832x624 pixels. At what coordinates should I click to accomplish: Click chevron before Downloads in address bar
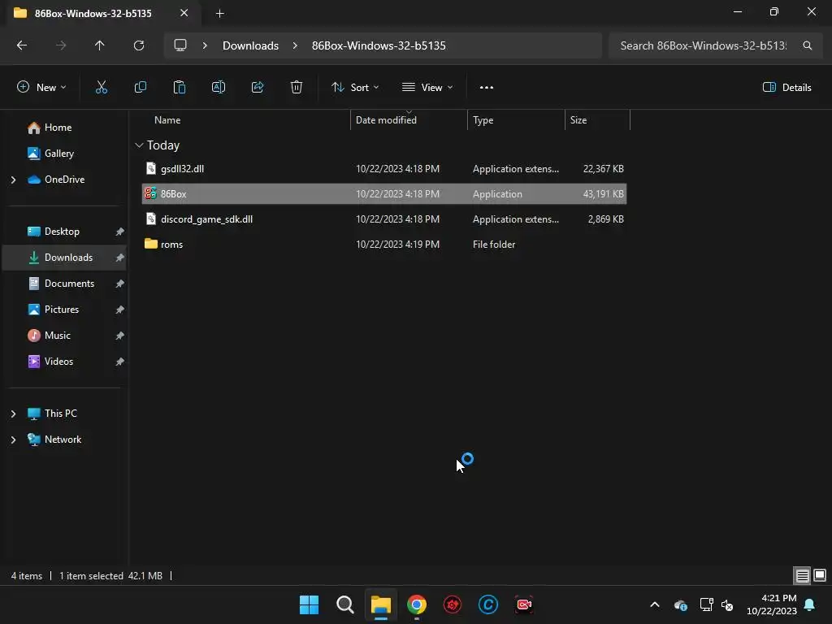(204, 45)
